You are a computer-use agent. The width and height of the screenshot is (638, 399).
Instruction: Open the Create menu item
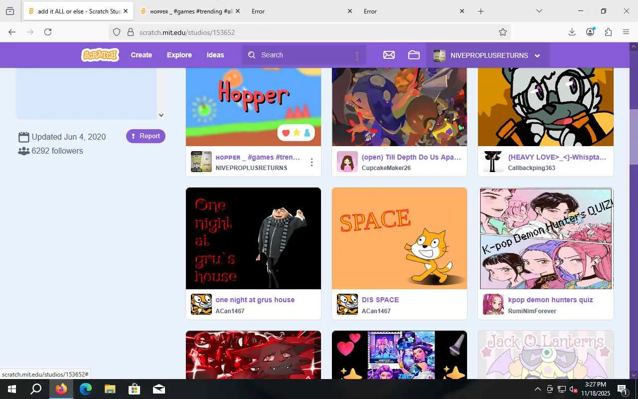[142, 55]
